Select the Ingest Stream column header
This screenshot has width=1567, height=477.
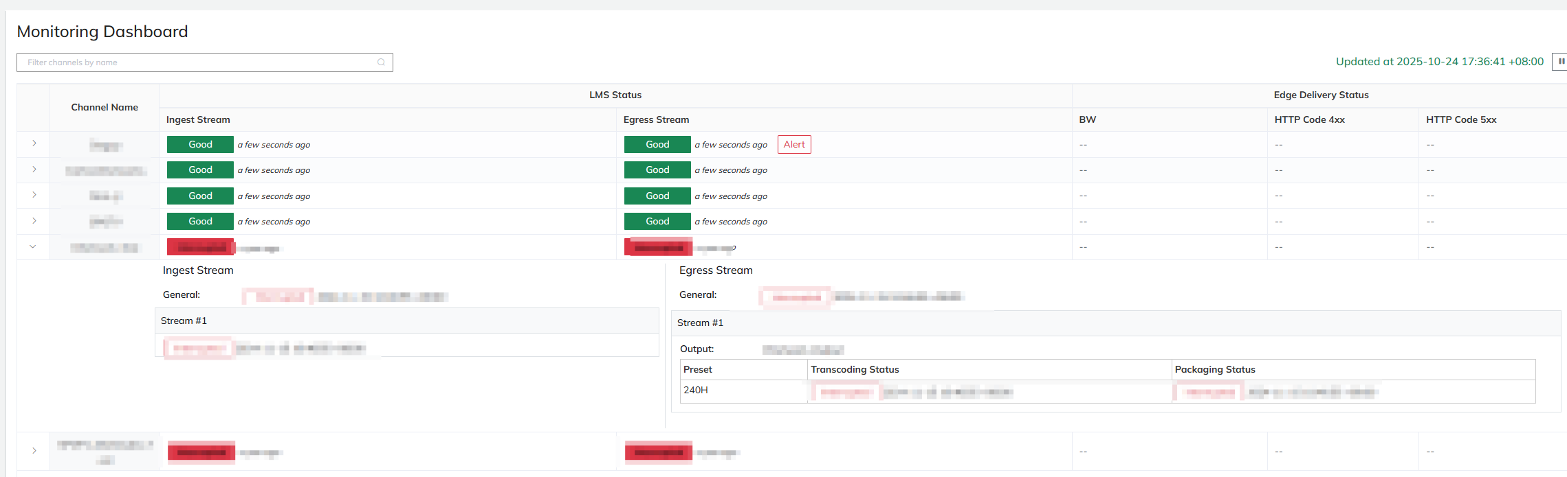pos(198,119)
